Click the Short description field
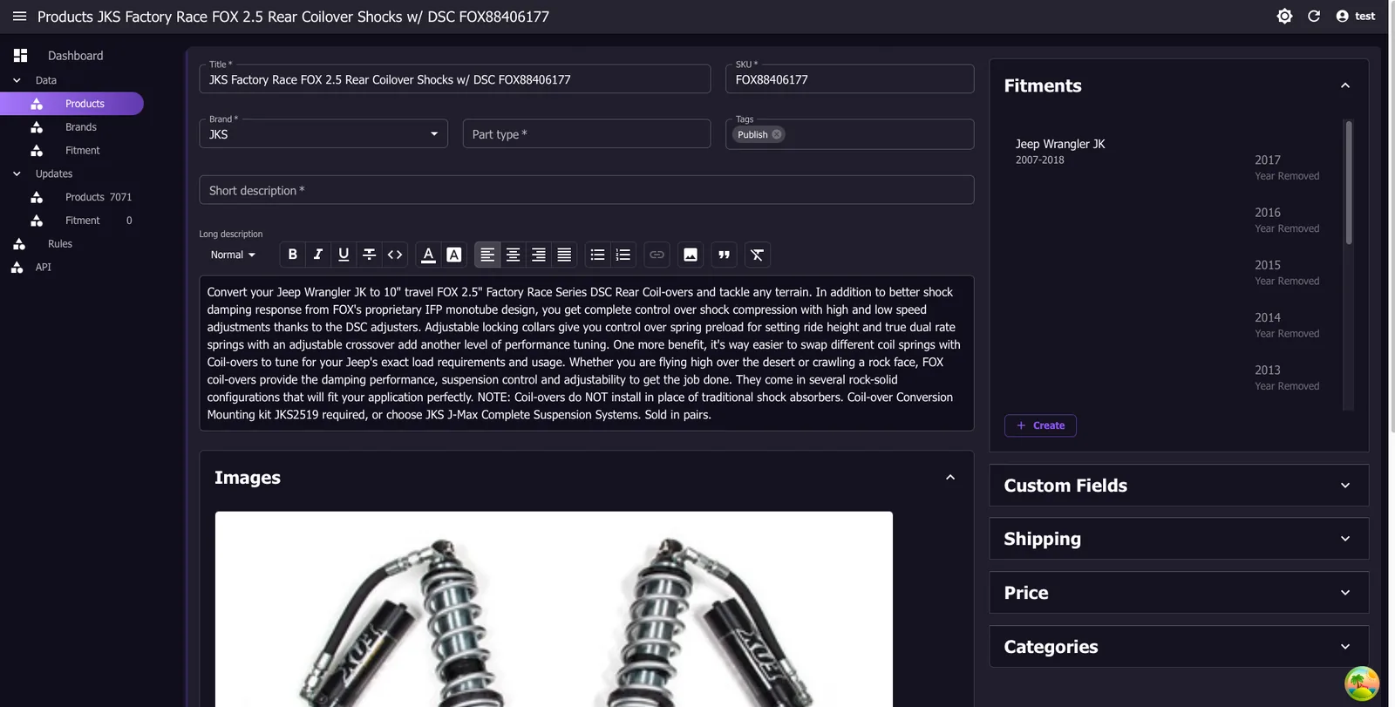 click(587, 190)
